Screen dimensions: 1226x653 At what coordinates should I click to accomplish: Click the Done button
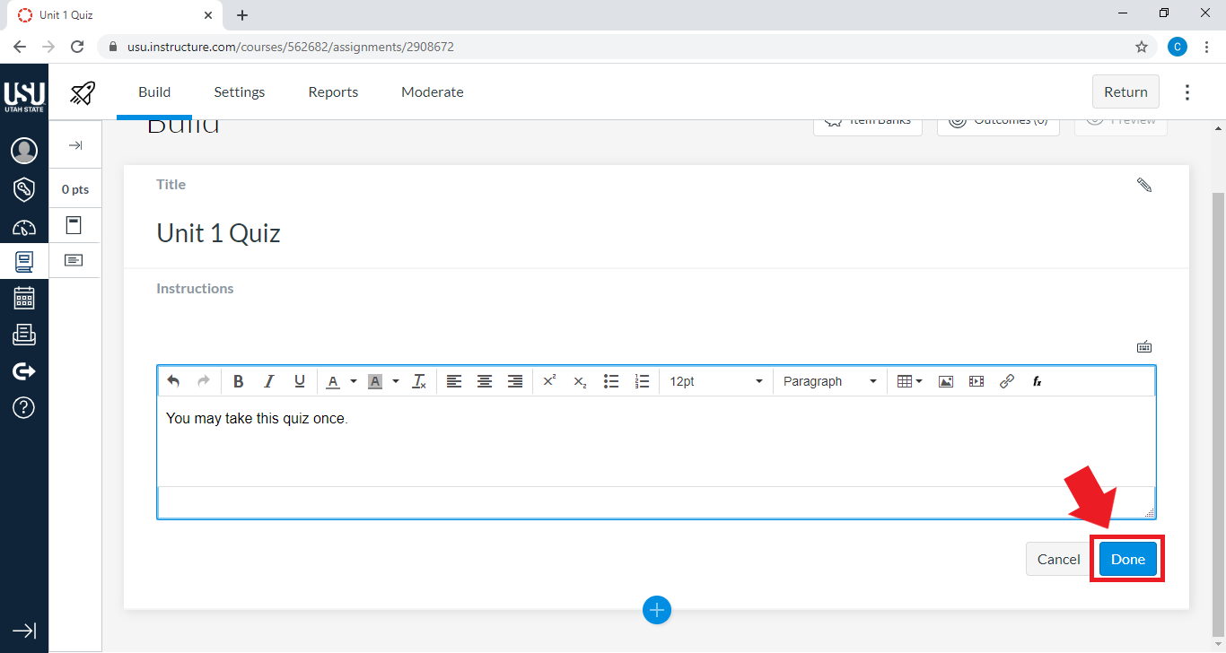click(x=1127, y=559)
